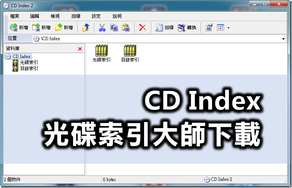Click the 轉換 convert toolbar button
The width and height of the screenshot is (292, 188).
click(187, 28)
